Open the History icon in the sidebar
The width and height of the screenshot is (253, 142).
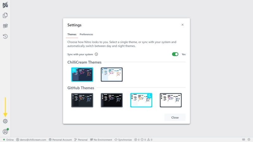coord(5,36)
